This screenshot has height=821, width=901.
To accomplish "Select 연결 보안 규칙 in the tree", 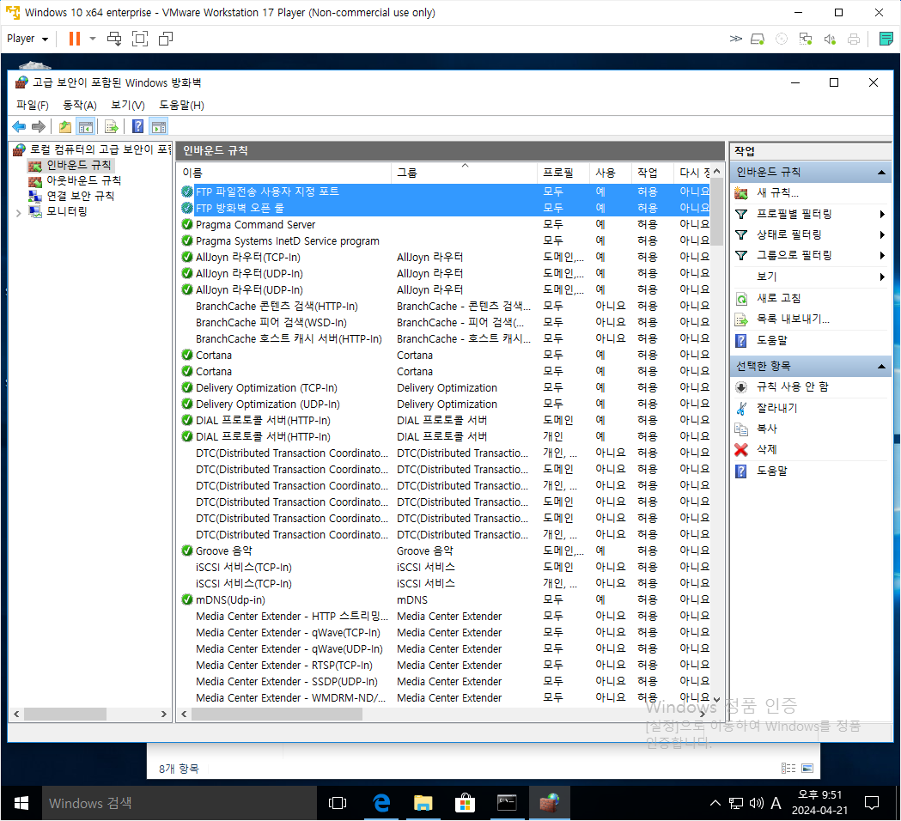I will point(81,196).
